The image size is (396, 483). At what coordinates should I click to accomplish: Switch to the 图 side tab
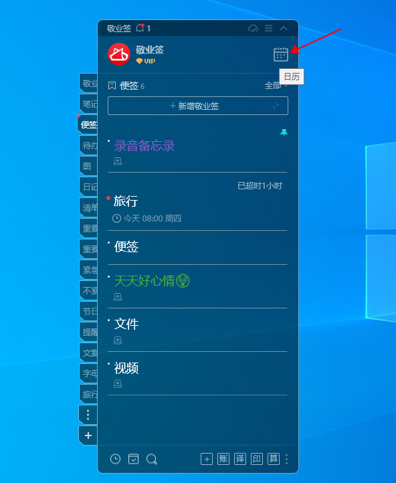(88, 166)
